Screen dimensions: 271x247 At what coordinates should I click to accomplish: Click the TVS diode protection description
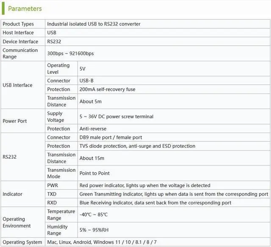click(x=137, y=146)
